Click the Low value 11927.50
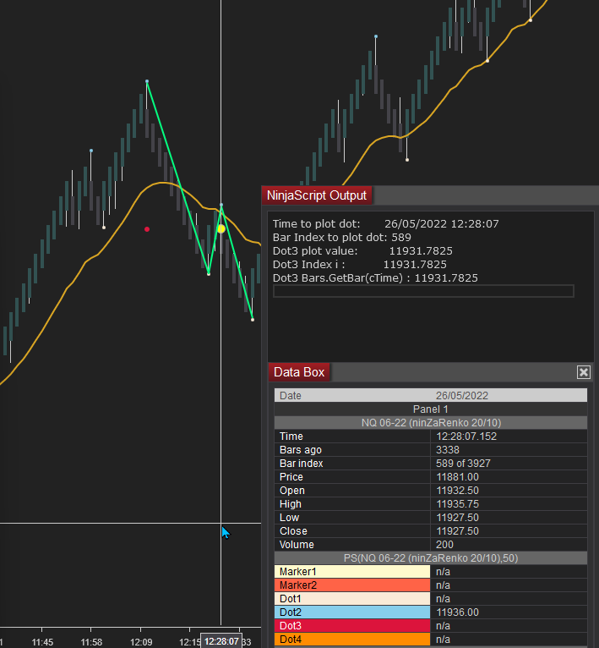The width and height of the screenshot is (599, 648). pyautogui.click(x=457, y=518)
